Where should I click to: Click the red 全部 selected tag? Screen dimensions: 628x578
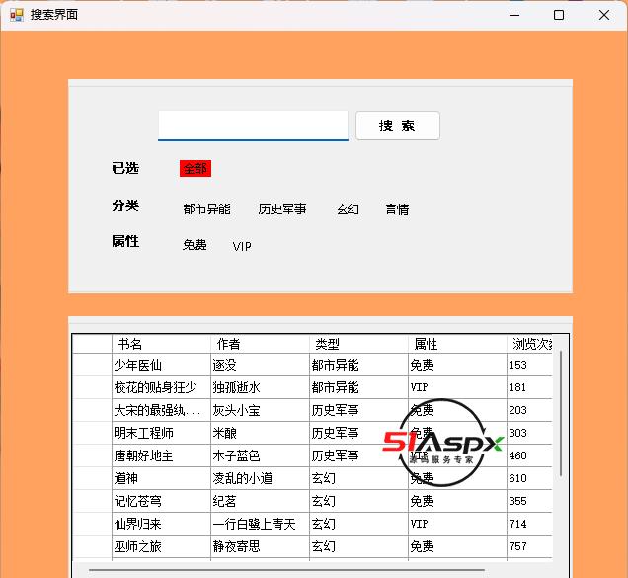tap(196, 169)
